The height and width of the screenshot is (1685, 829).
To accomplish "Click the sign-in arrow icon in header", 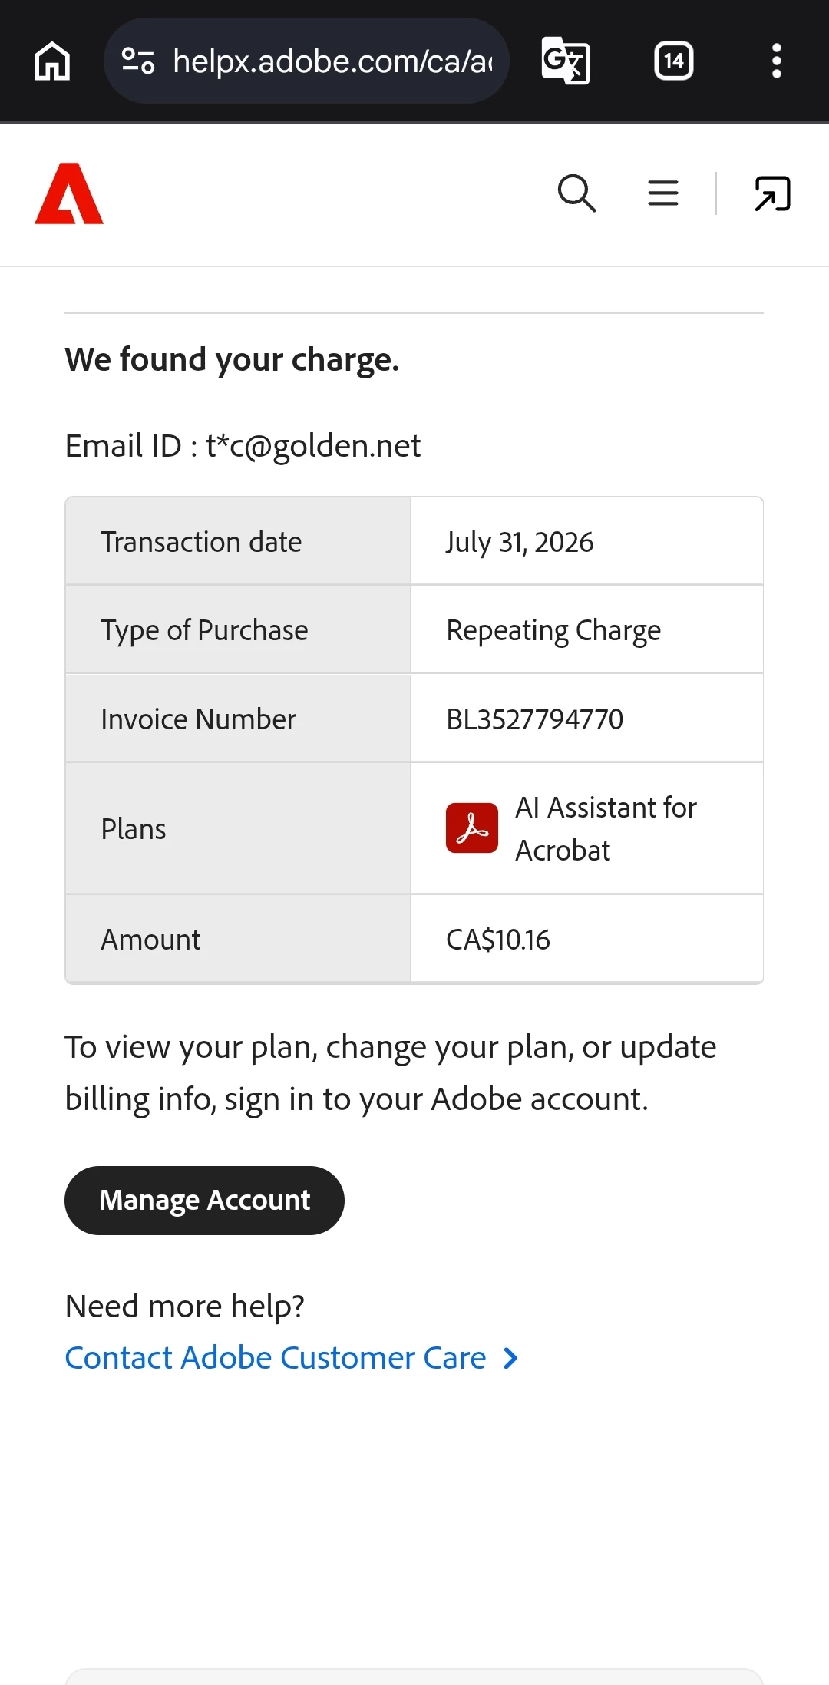I will 772,193.
